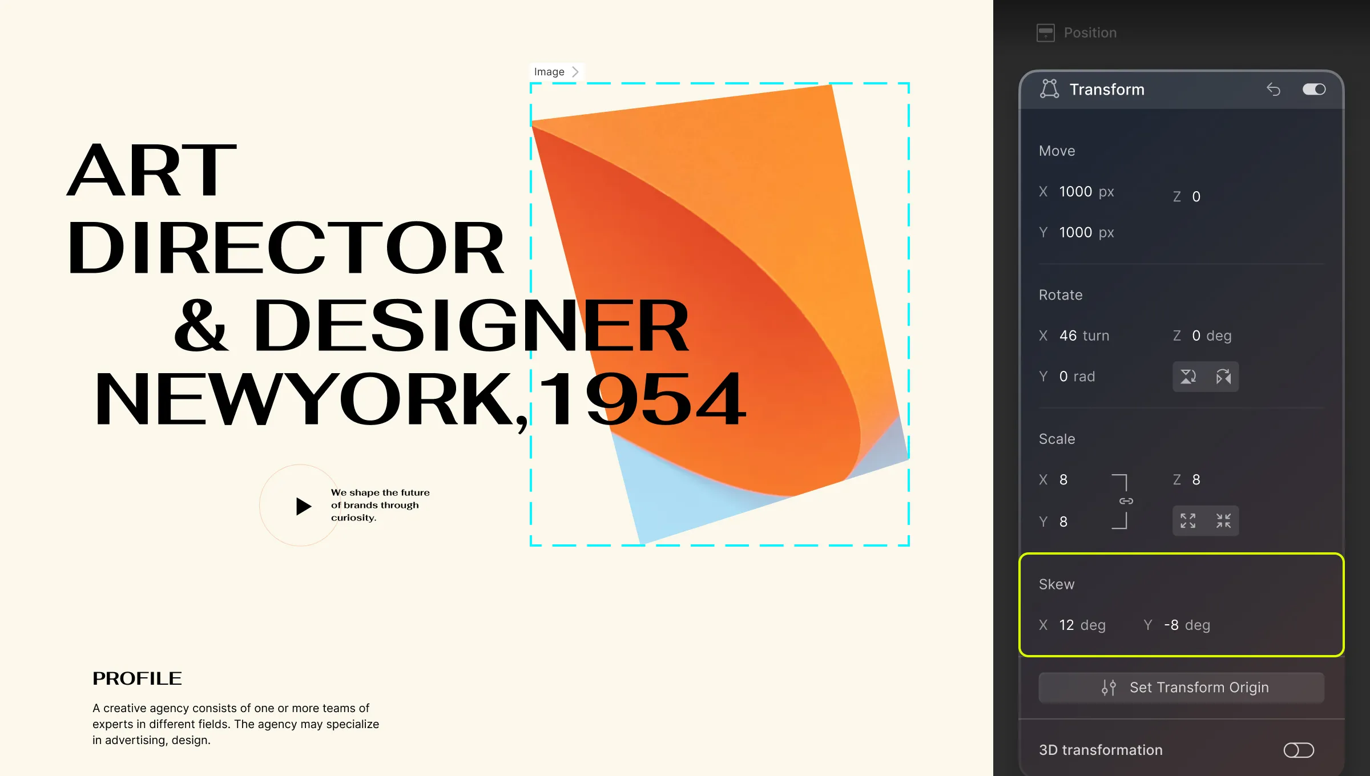The height and width of the screenshot is (776, 1370).
Task: Click the 'A creative agency consists' paragraph
Action: click(236, 724)
